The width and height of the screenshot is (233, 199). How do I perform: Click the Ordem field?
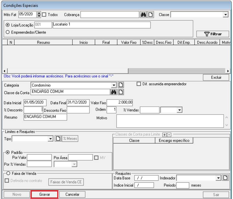(x=112, y=110)
